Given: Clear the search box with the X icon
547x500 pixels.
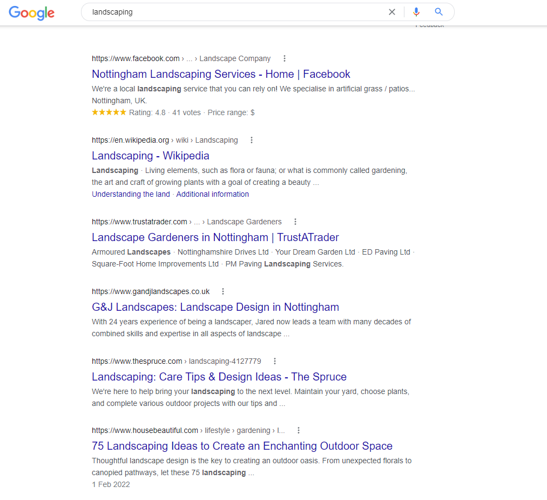Looking at the screenshot, I should (392, 12).
